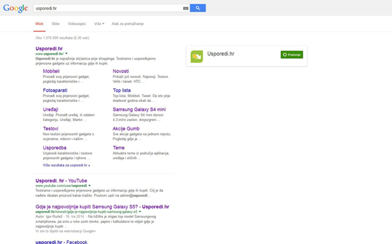Expand the Više dropdown menu

(x=99, y=24)
